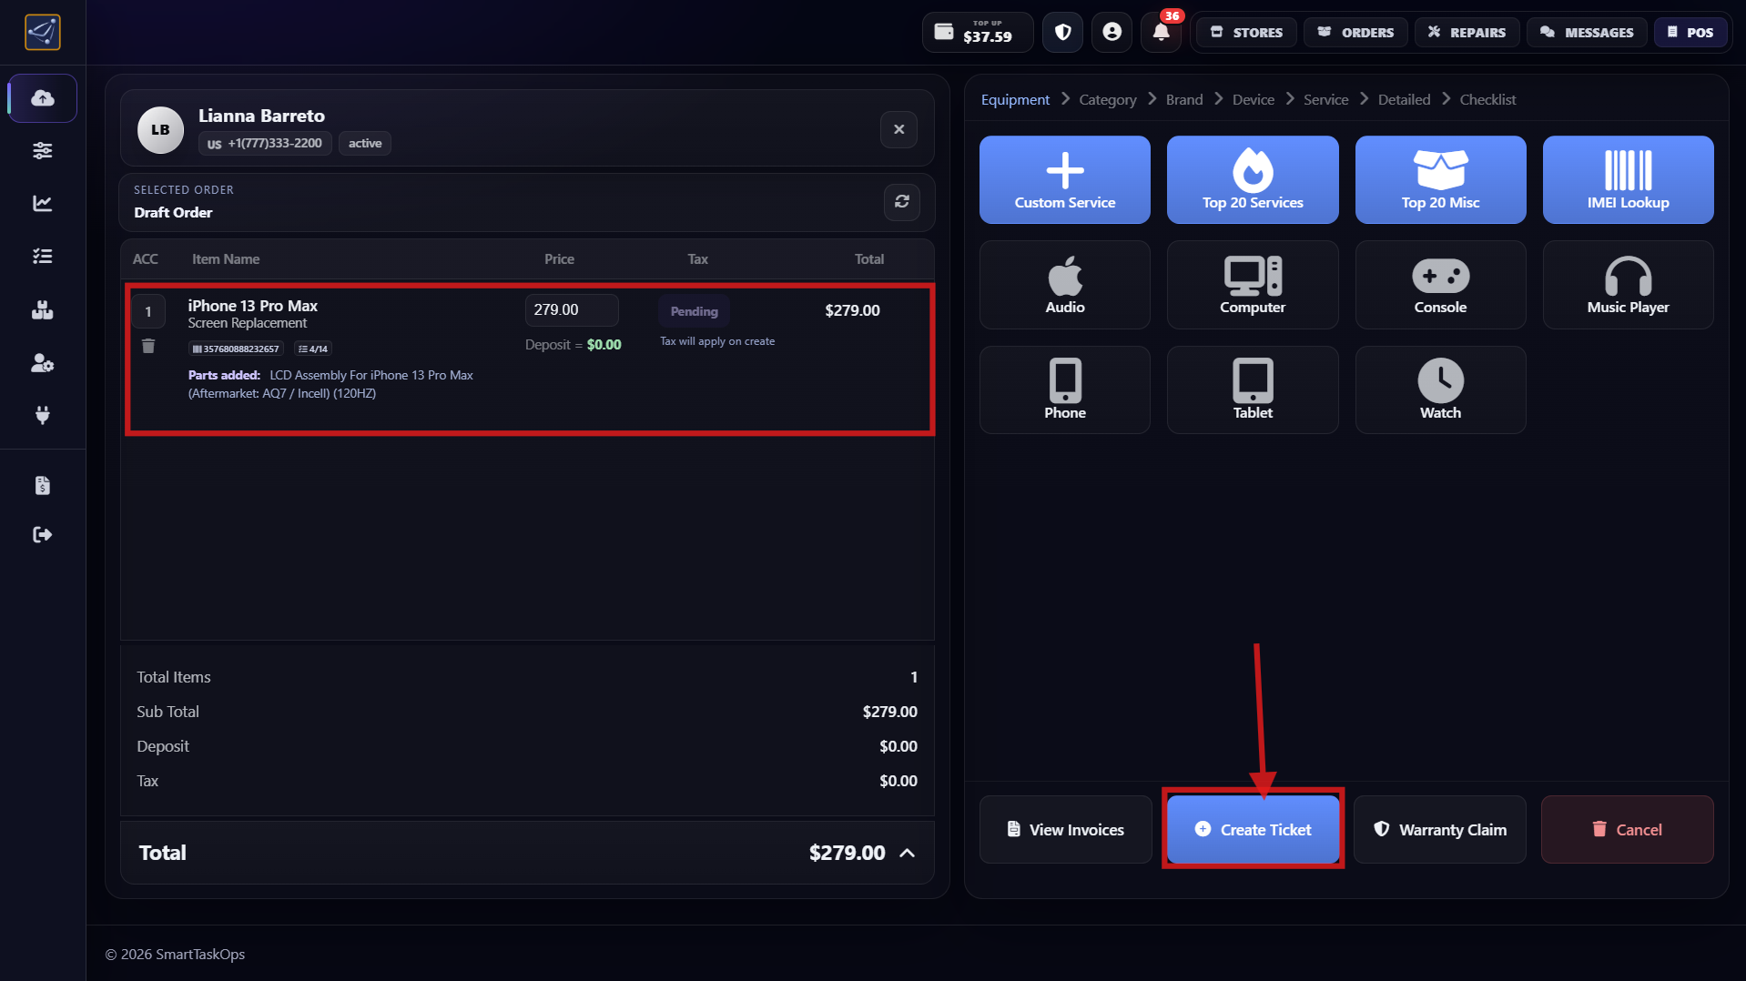Select the Device breadcrumb step
Image resolution: width=1746 pixels, height=981 pixels.
click(x=1254, y=99)
